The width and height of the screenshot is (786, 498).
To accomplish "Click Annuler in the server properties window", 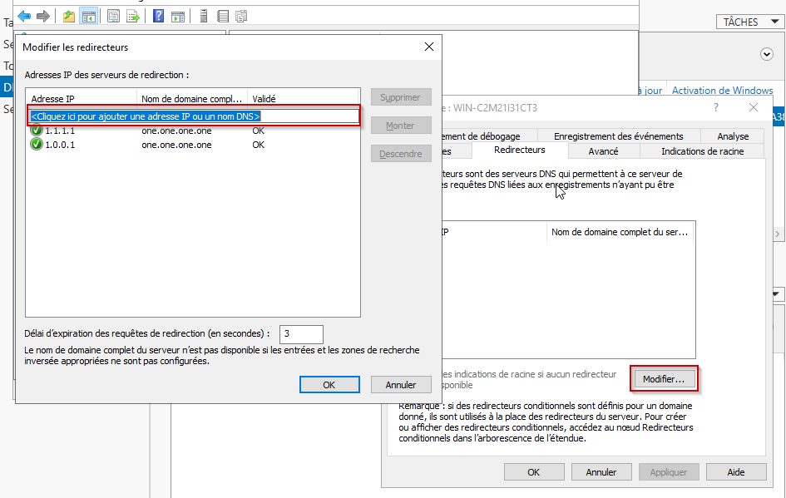I will click(601, 472).
